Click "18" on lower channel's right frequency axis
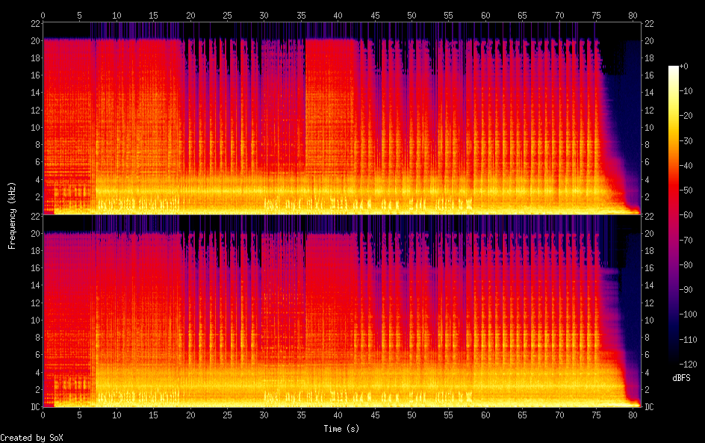 (649, 250)
